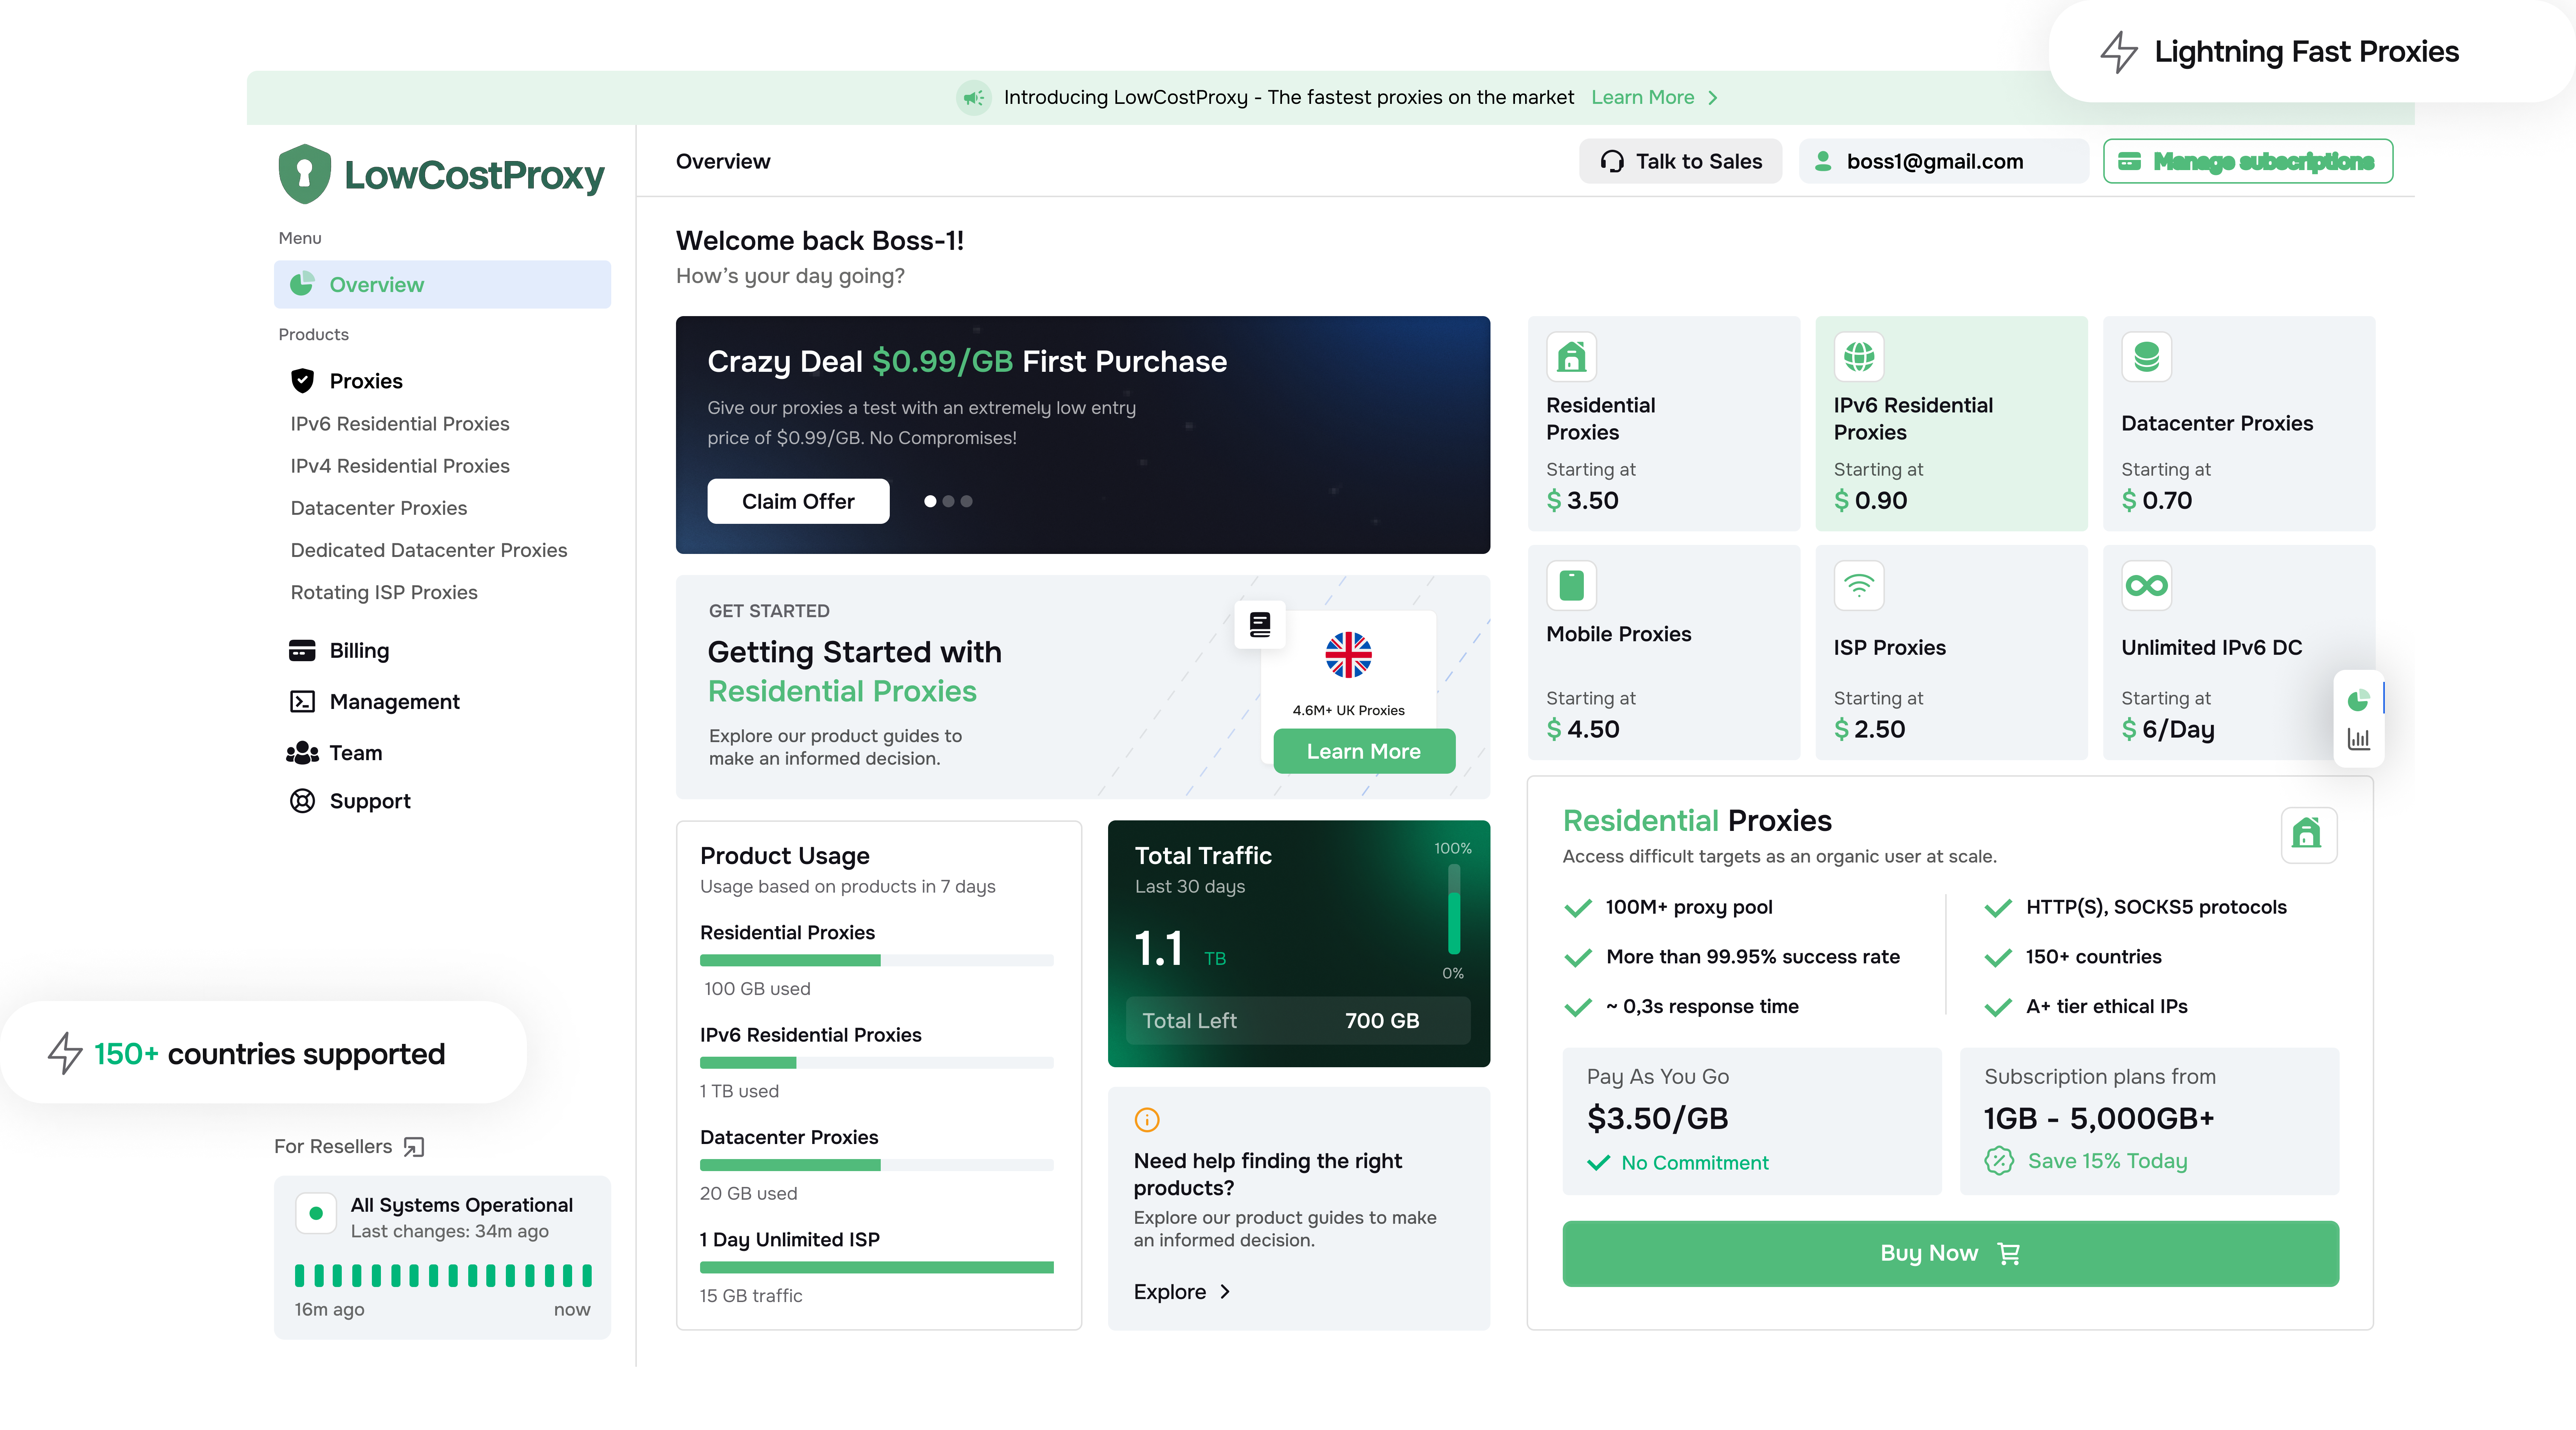Click the Subscription plans 1GB - 5,000GB+ card

click(x=2149, y=1121)
